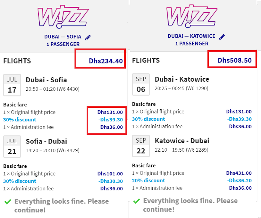The height and width of the screenshot is (218, 261).
Task: Select the SEP 22 date badge
Action: point(141,146)
